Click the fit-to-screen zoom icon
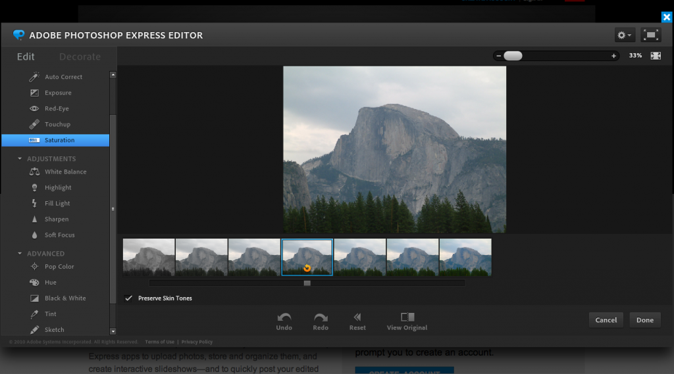674x374 pixels. tap(656, 56)
